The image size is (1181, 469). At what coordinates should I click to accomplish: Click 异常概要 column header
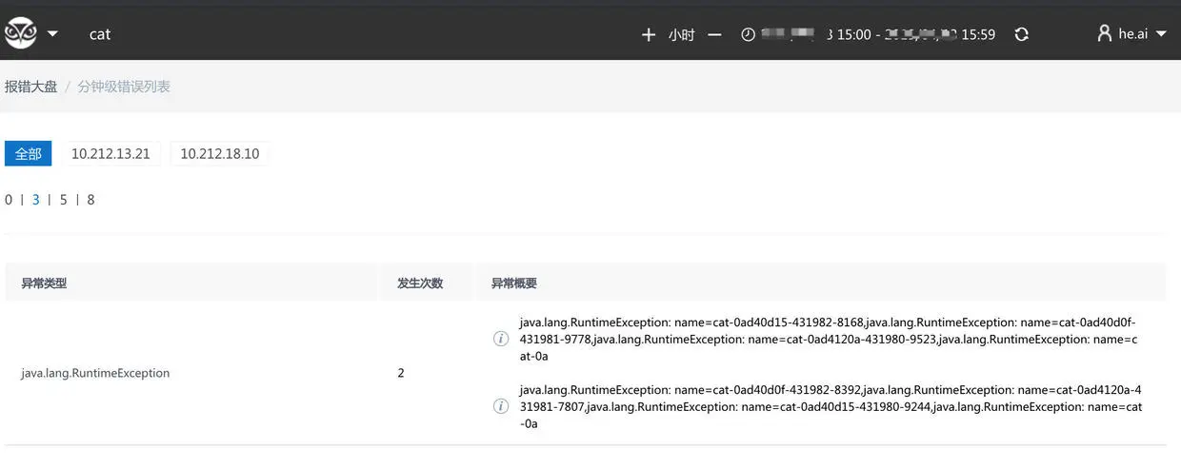pyautogui.click(x=514, y=283)
